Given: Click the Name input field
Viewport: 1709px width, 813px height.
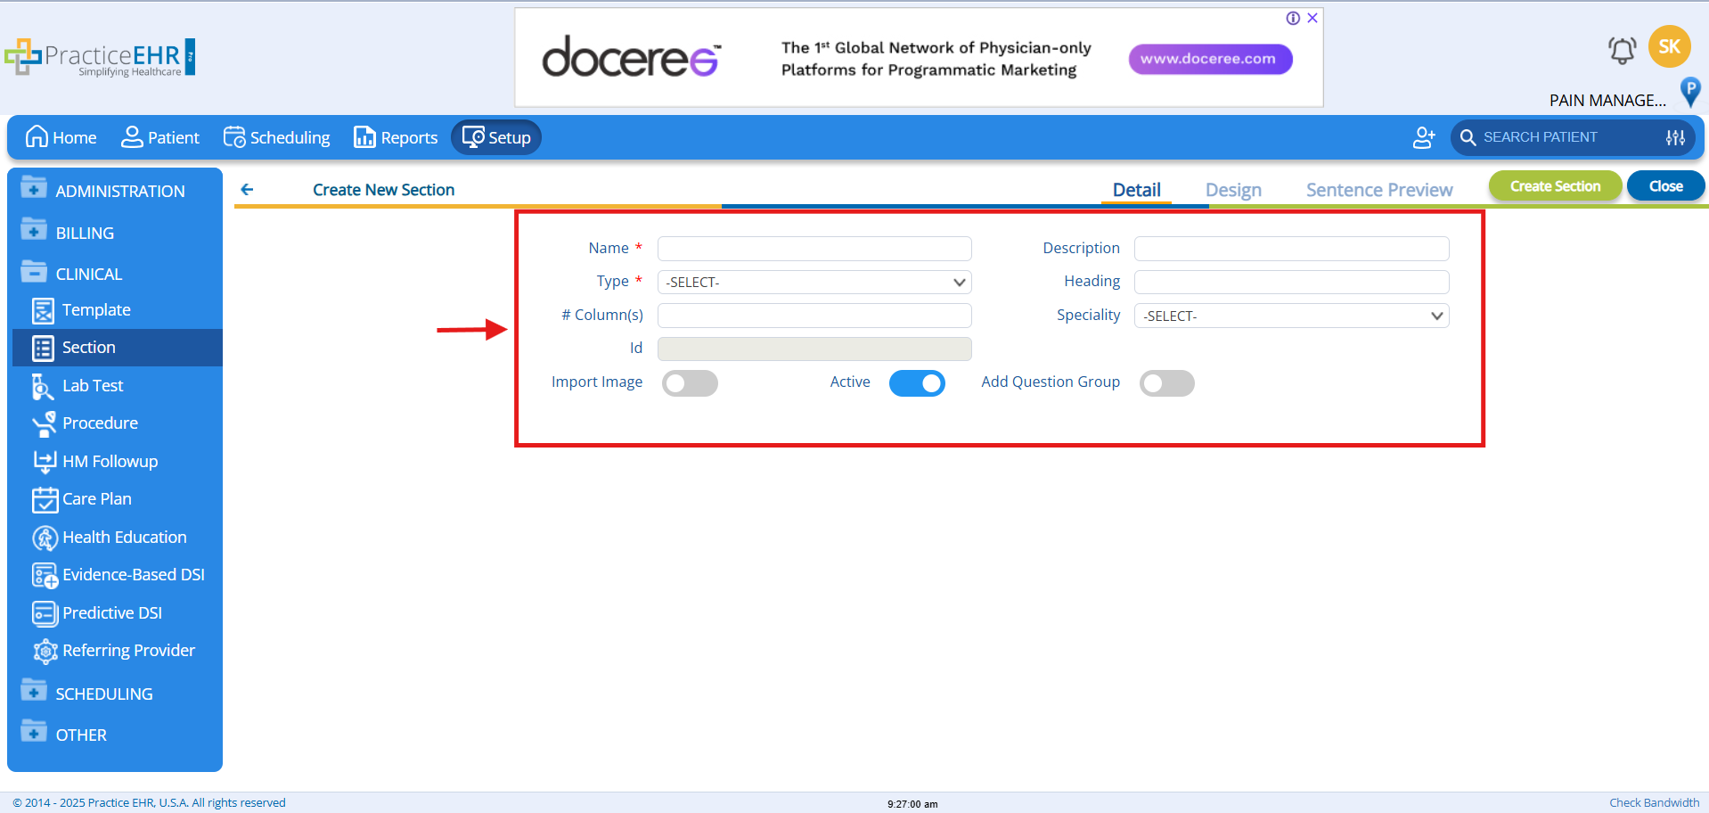Looking at the screenshot, I should click(x=814, y=249).
